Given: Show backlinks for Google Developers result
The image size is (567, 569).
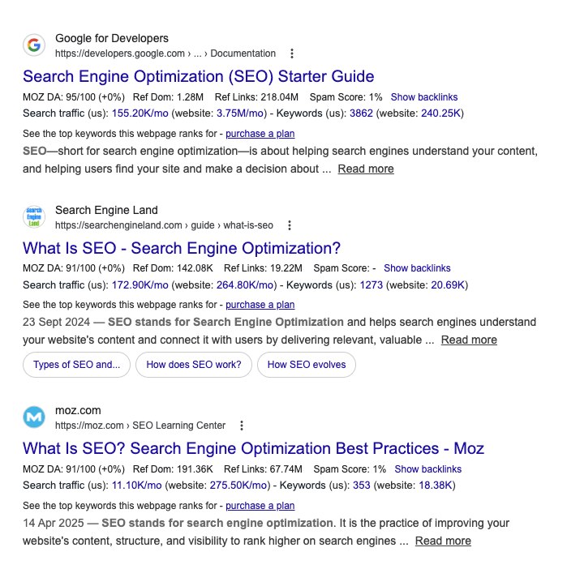Looking at the screenshot, I should click(x=423, y=97).
